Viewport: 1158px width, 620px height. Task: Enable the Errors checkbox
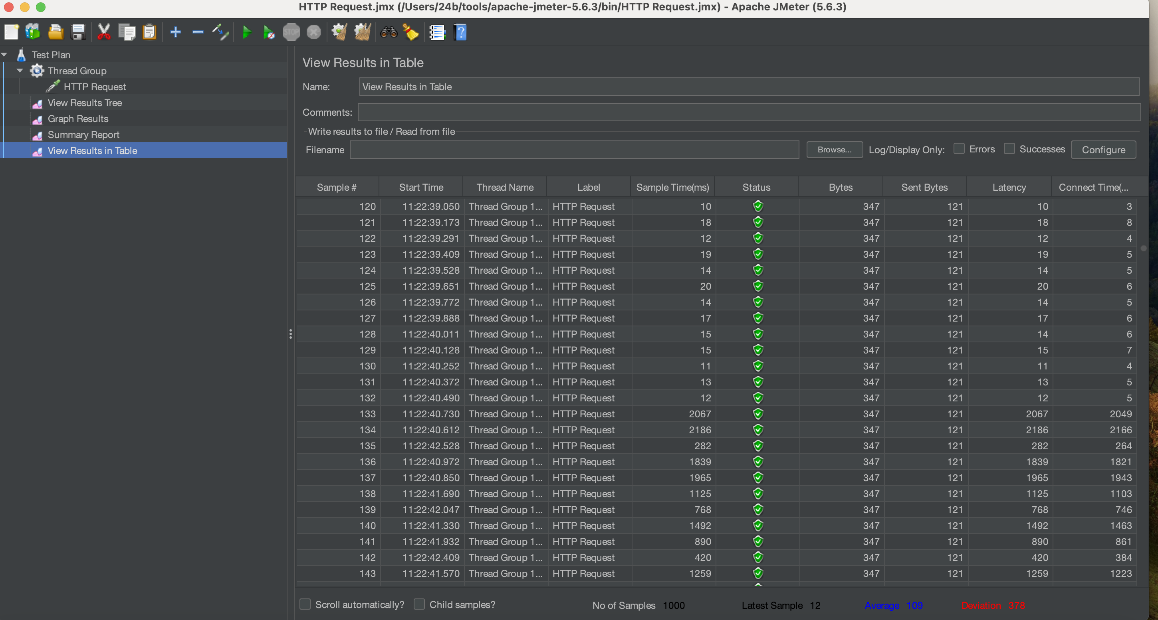[959, 149]
